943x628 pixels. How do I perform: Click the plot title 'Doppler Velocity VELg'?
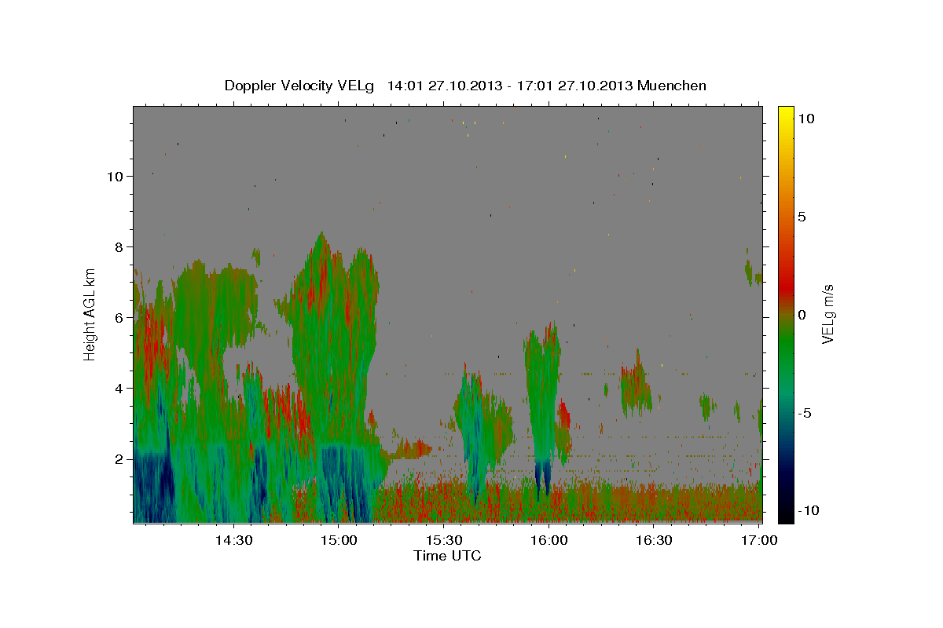299,86
